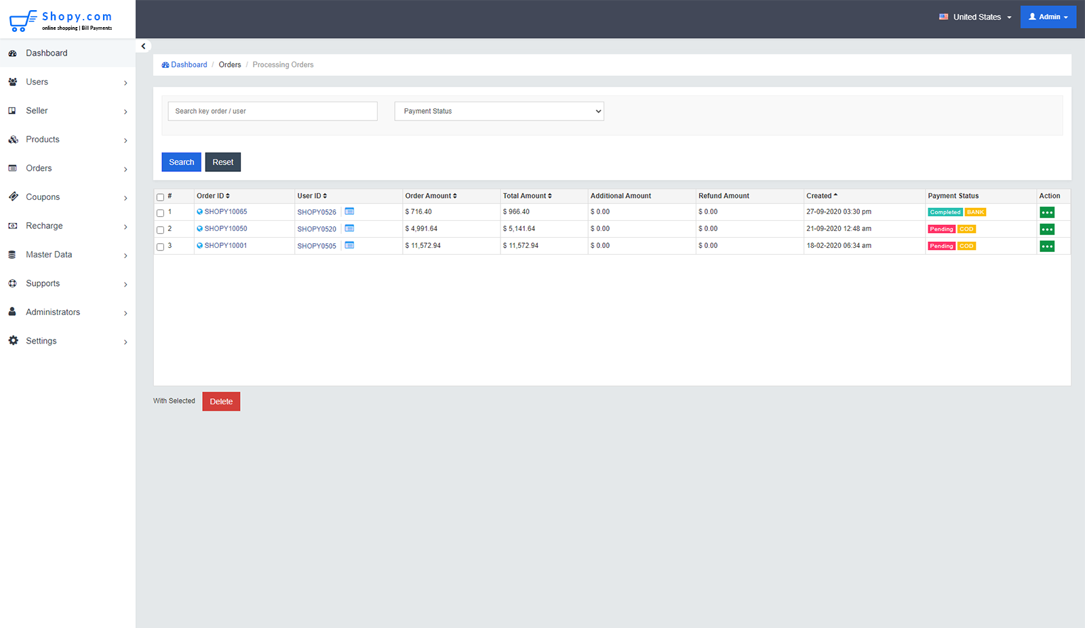
Task: Click the United States flag icon
Action: (x=943, y=17)
